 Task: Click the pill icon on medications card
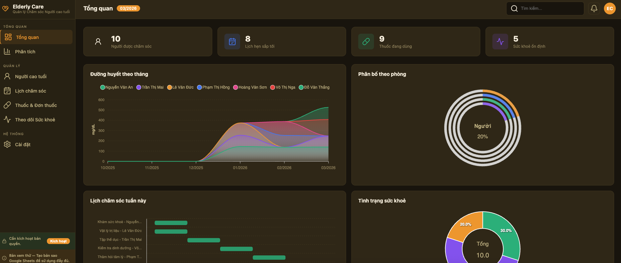tap(366, 42)
